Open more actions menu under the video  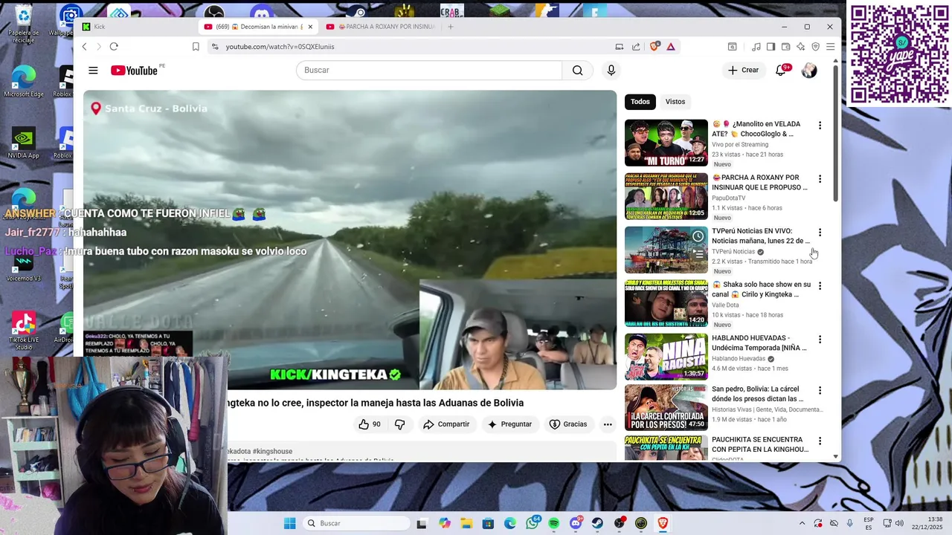click(608, 424)
